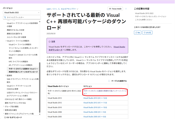The height and width of the screenshot is (119, 175).
Task: Enable Focus mode
Action: point(115,9)
